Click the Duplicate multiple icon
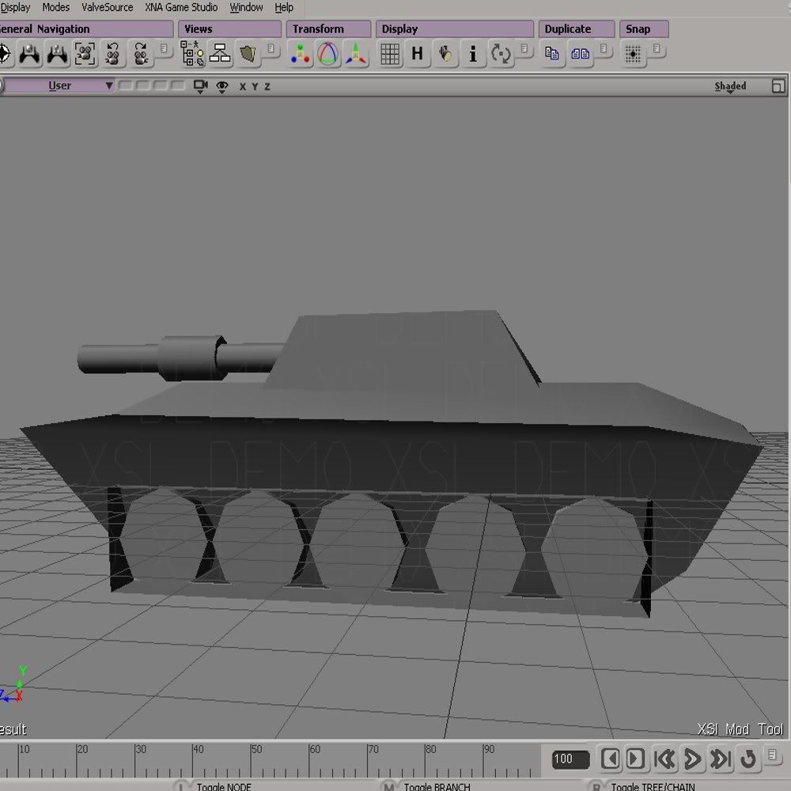Screen dimensions: 791x791 [x=580, y=54]
